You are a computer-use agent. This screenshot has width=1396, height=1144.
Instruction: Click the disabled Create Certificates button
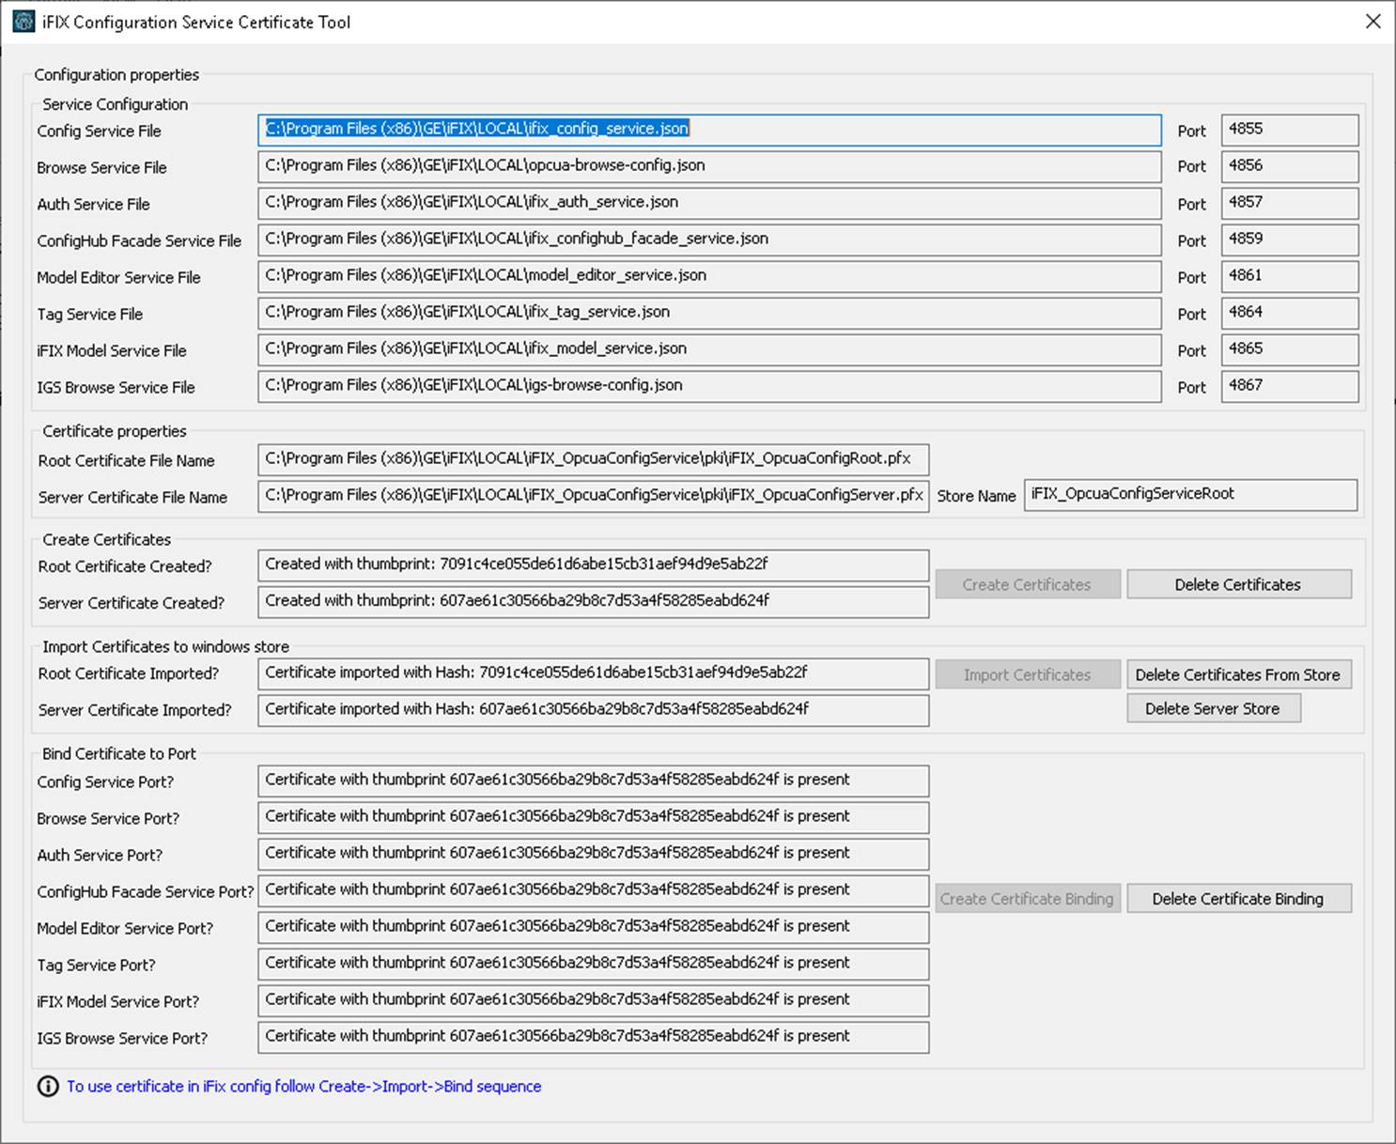point(1028,584)
